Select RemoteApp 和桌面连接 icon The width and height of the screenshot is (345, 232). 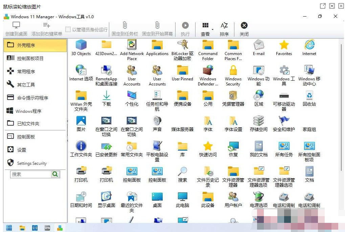pos(106,75)
